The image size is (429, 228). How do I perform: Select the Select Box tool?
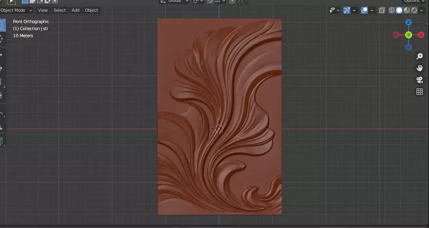(x=2, y=25)
